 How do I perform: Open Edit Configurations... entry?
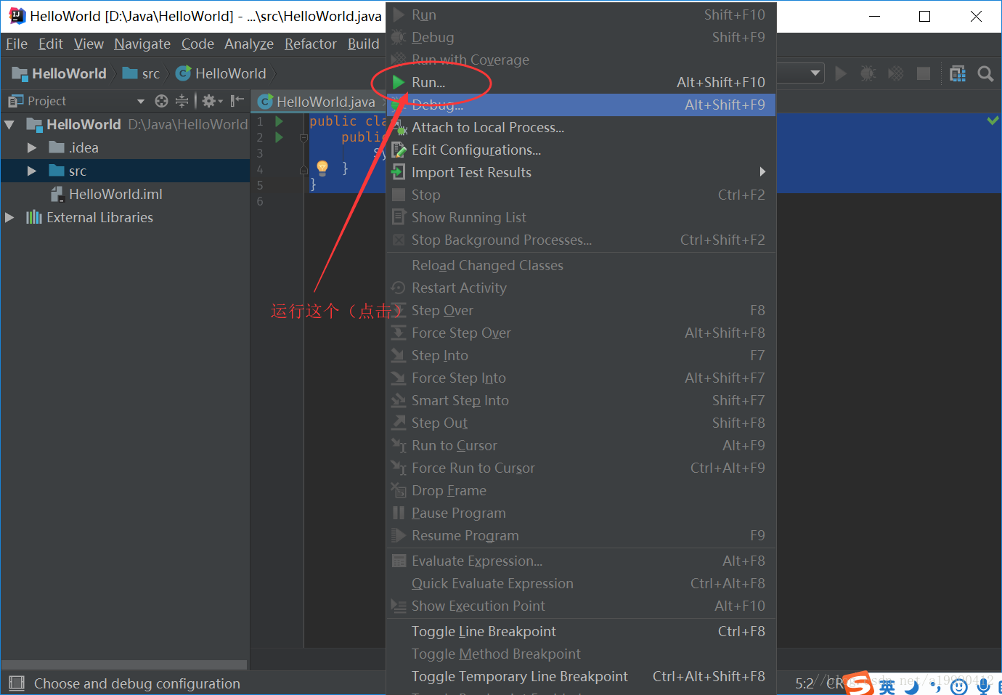(x=581, y=150)
